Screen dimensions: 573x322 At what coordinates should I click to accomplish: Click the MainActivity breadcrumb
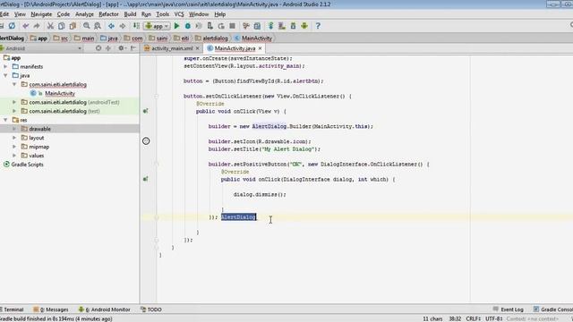tap(252, 38)
